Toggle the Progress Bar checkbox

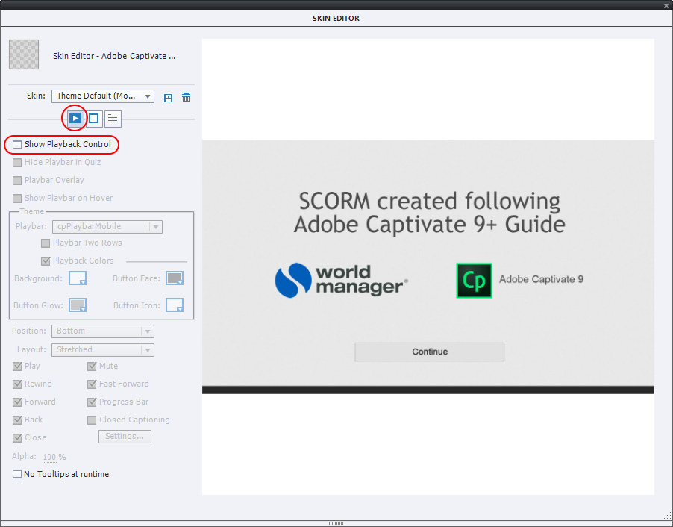click(x=92, y=402)
